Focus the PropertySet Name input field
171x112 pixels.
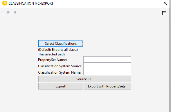click(107, 59)
